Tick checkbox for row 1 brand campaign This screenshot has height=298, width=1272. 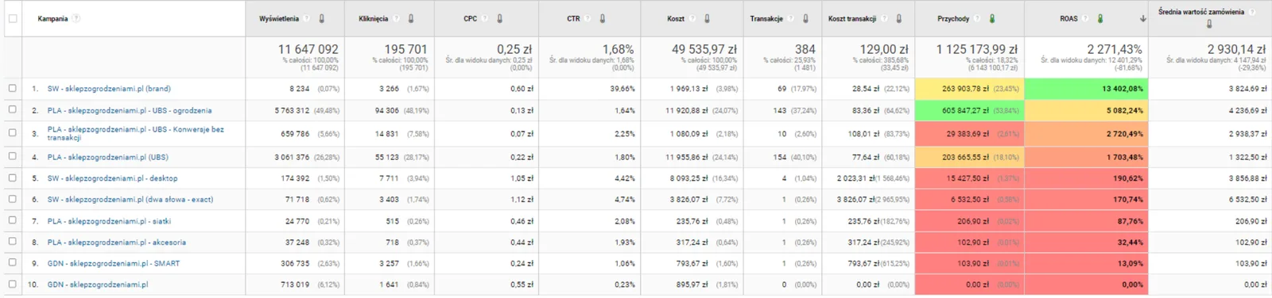coord(12,88)
